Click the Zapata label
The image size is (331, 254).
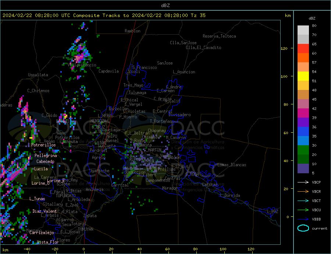[x=90, y=216]
